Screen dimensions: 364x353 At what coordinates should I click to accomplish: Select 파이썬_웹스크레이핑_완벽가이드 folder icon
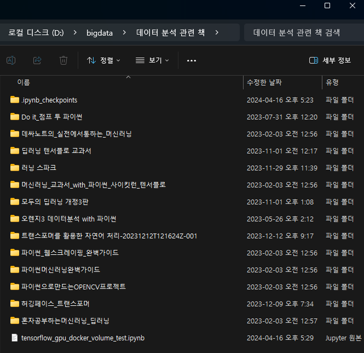pyautogui.click(x=15, y=253)
